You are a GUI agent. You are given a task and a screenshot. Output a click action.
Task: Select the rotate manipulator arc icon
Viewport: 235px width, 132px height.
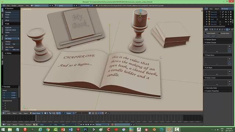tap(62, 113)
